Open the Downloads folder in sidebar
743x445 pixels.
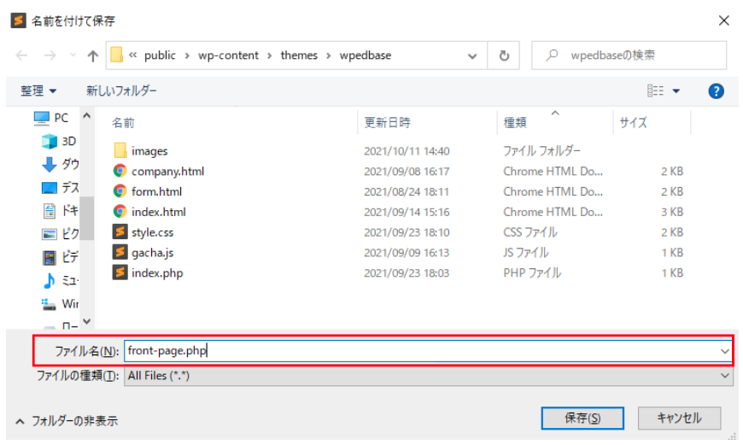coord(60,164)
